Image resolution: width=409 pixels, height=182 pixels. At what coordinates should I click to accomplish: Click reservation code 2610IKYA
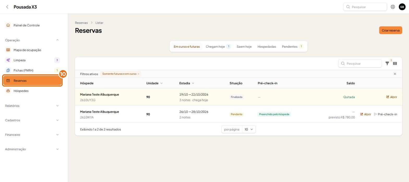tap(87, 117)
